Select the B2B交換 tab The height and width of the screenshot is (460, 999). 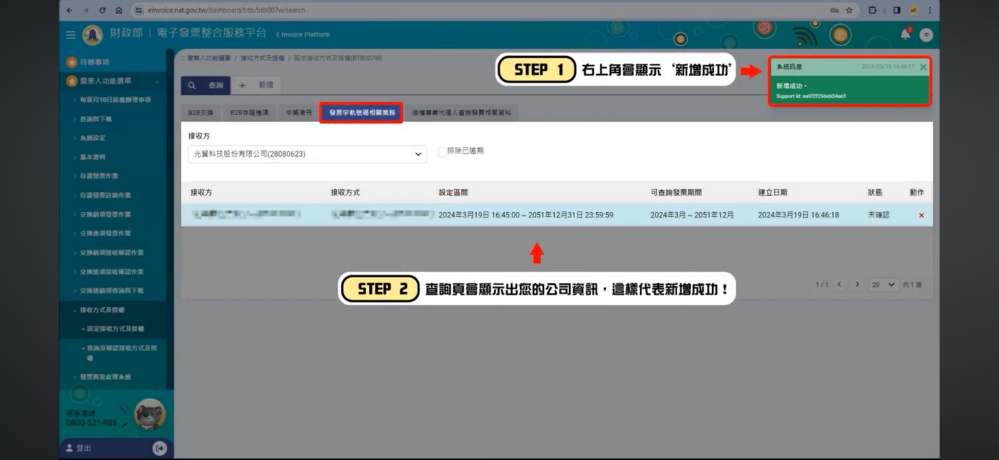tap(201, 113)
